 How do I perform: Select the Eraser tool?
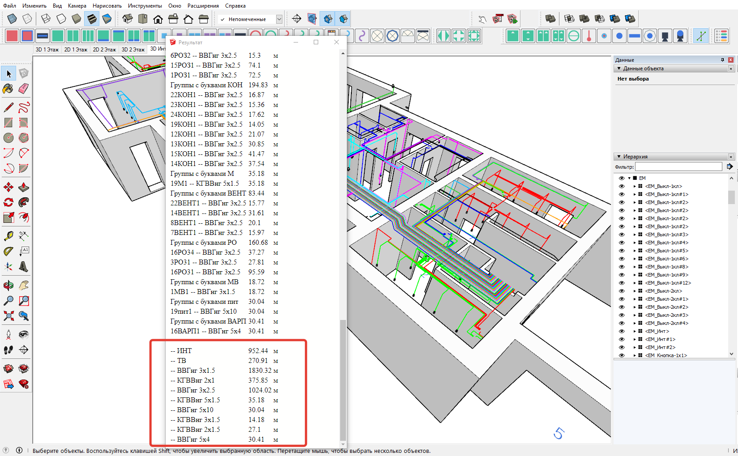click(x=24, y=89)
